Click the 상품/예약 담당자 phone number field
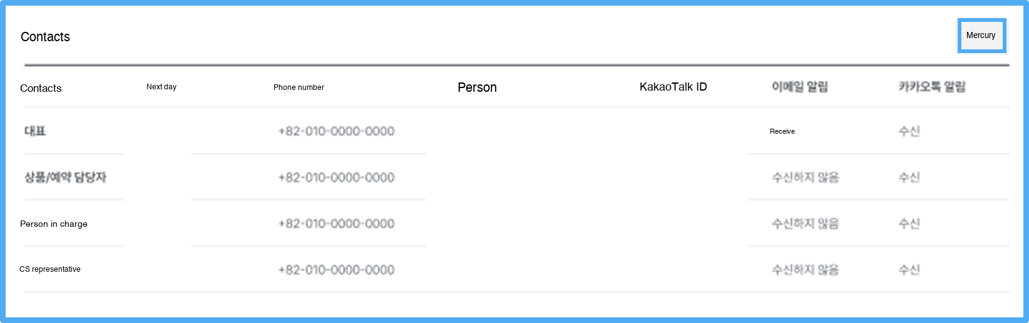Viewport: 1029px width, 323px height. (x=336, y=177)
